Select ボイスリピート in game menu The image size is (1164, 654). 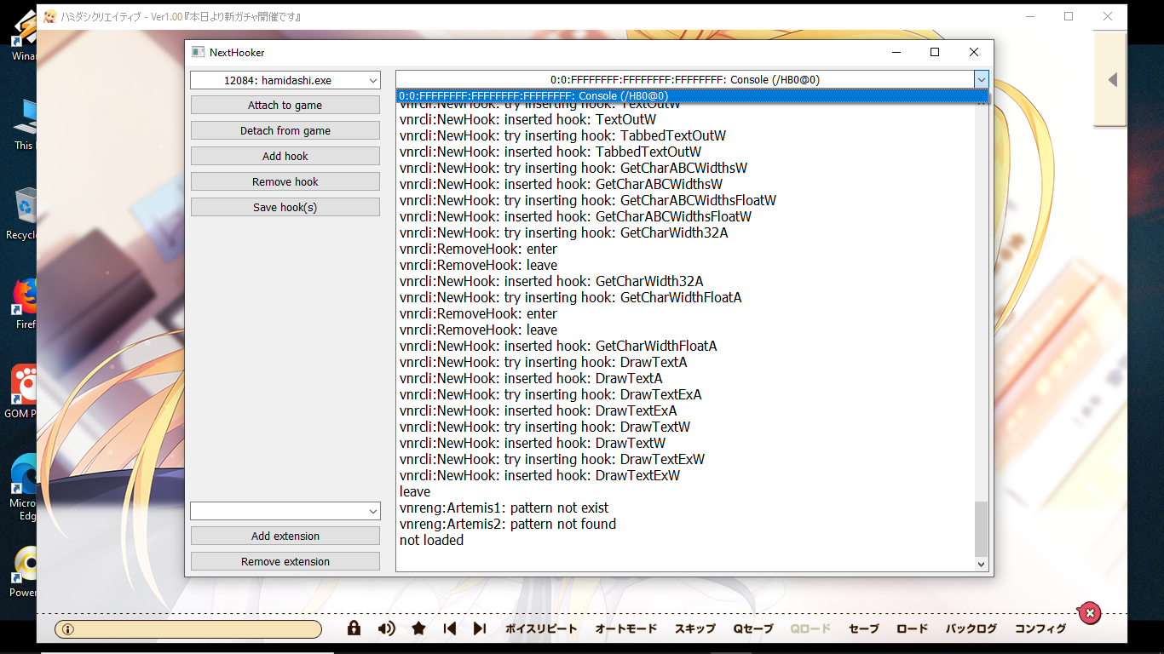[x=541, y=629]
